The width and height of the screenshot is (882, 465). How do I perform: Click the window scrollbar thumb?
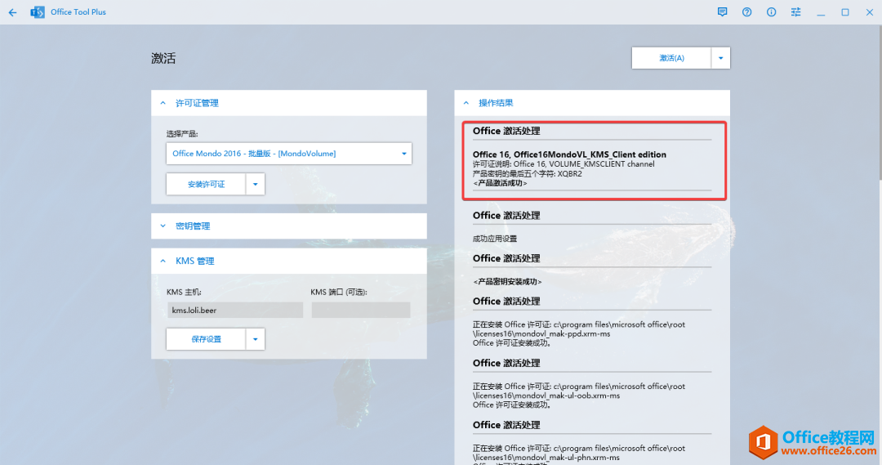879,101
